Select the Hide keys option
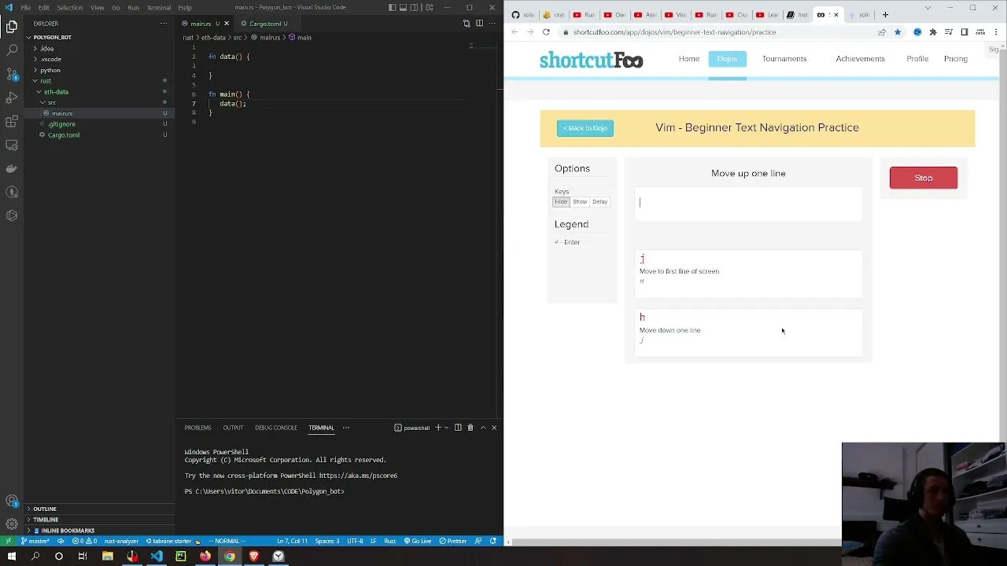This screenshot has width=1007, height=566. click(x=561, y=202)
